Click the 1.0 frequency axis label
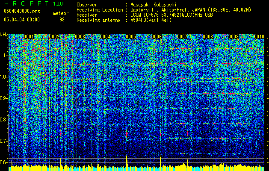Screen dimensions: 269x171 (4, 77)
